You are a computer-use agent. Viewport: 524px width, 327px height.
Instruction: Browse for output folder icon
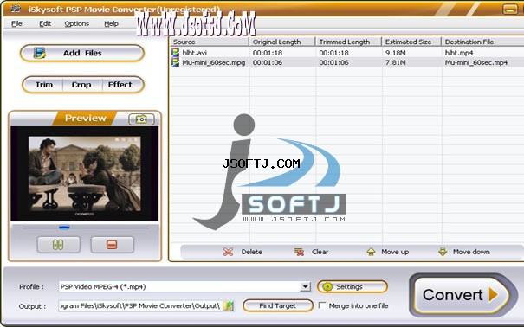pyautogui.click(x=229, y=305)
